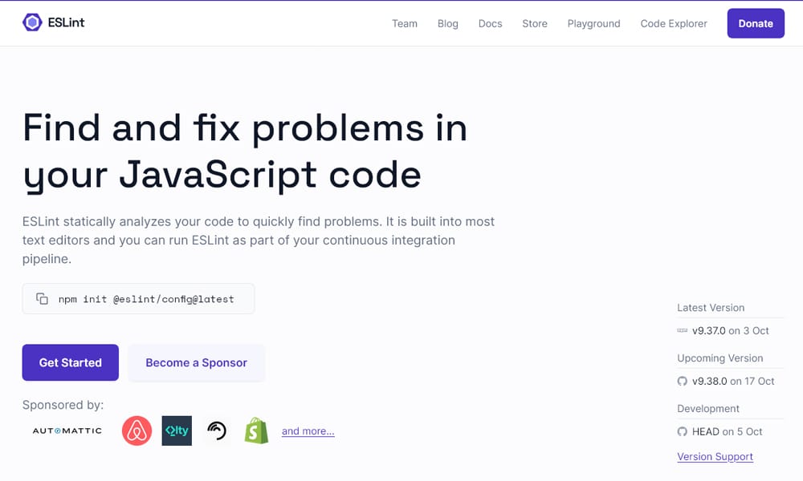The height and width of the screenshot is (481, 803).
Task: Click the Become a Sponsor button
Action: (197, 362)
